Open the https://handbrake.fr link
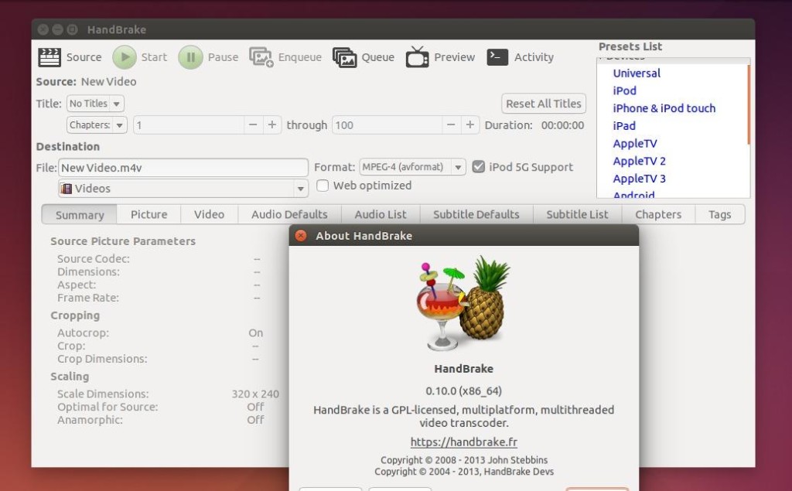This screenshot has height=491, width=792. coord(464,442)
